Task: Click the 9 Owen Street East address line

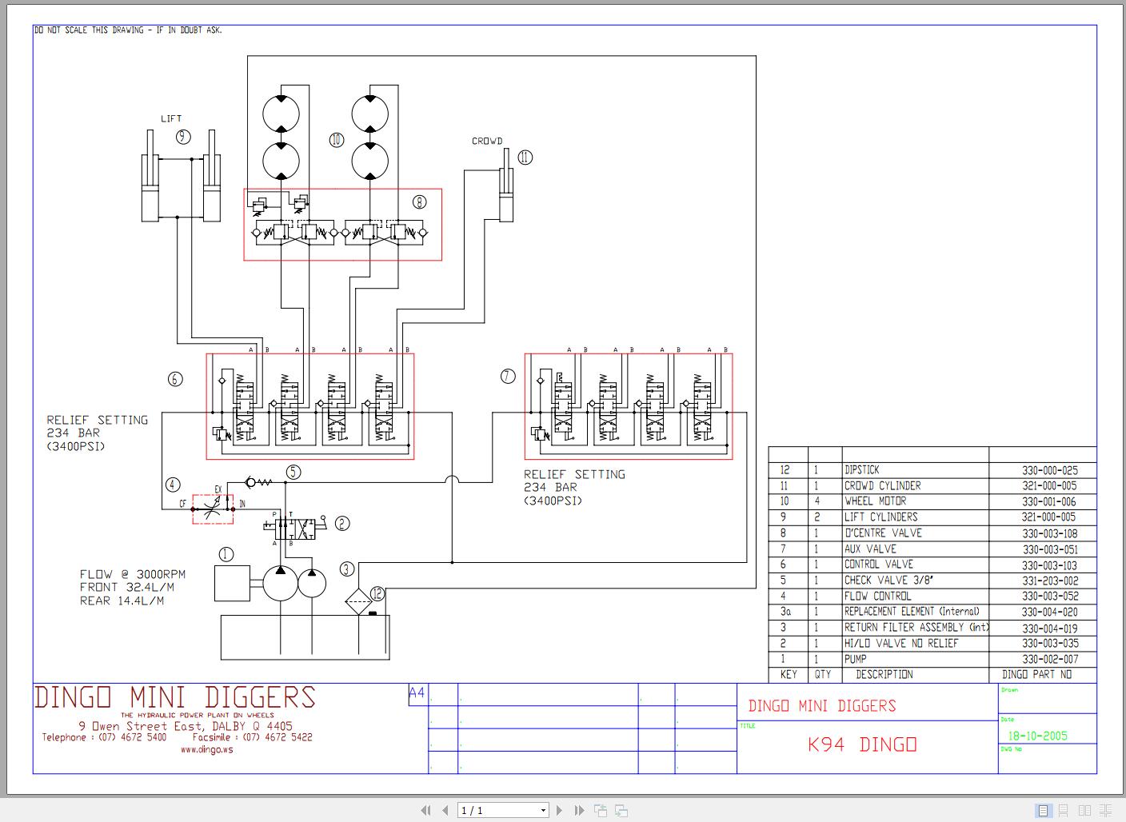Action: (x=186, y=726)
